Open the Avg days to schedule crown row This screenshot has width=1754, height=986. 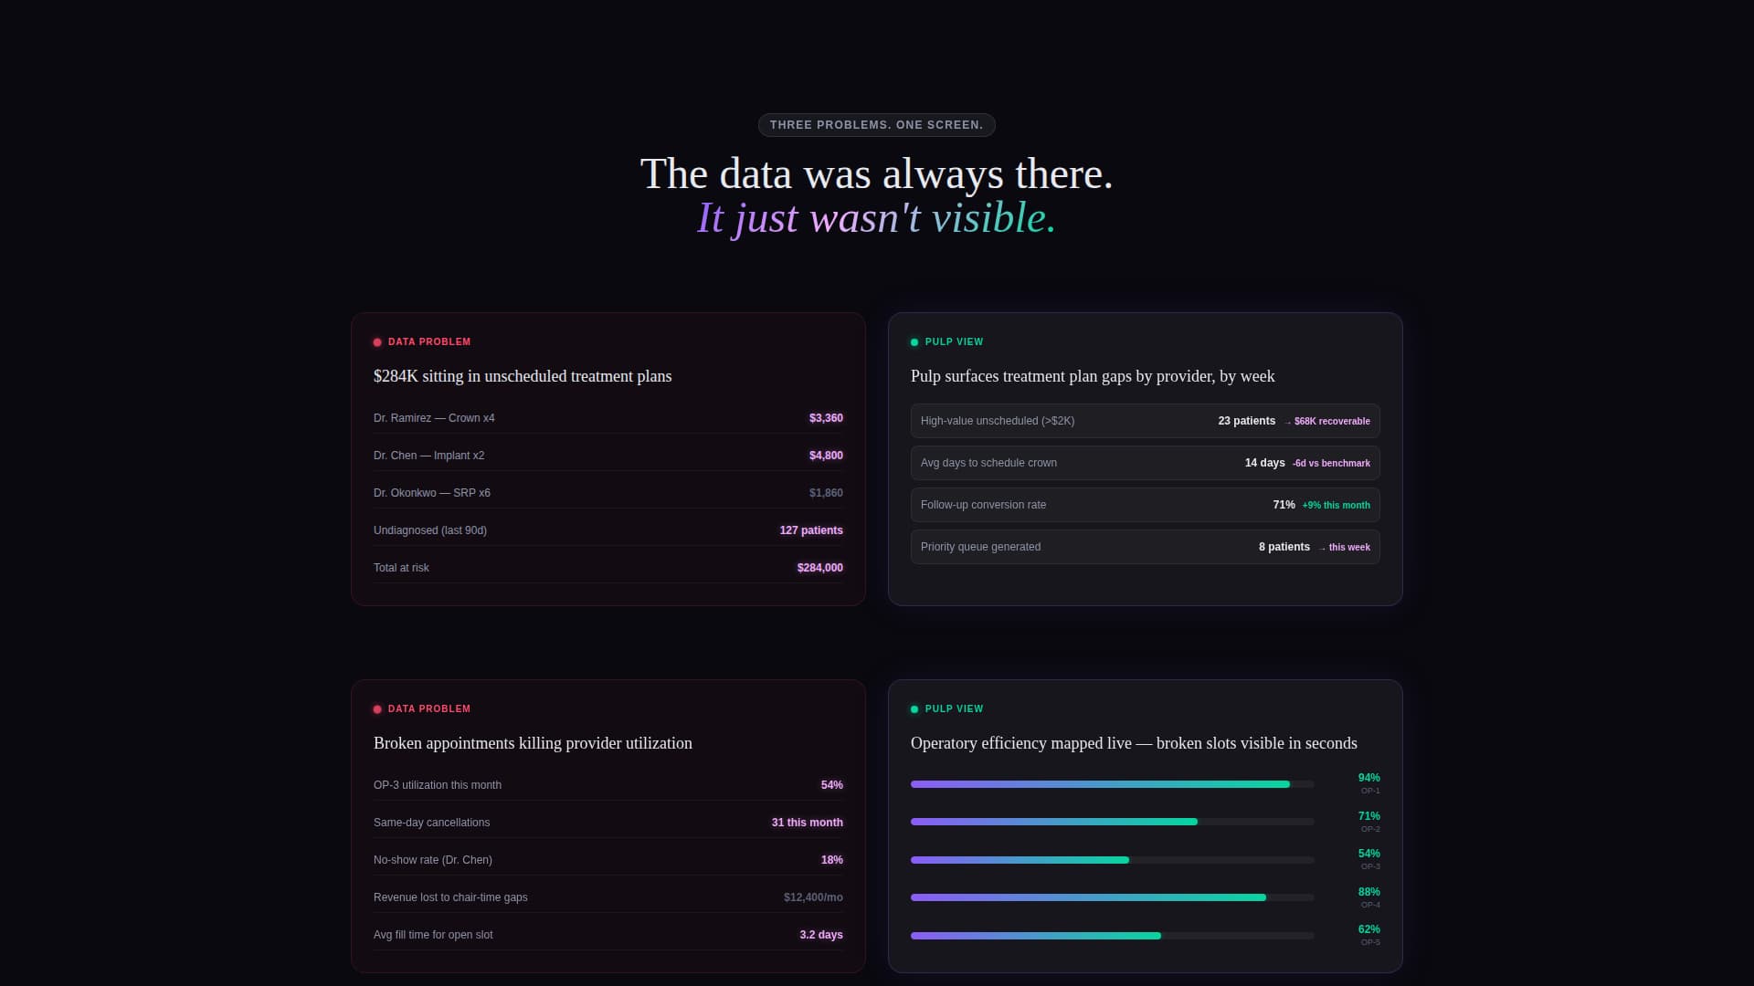coord(1145,463)
